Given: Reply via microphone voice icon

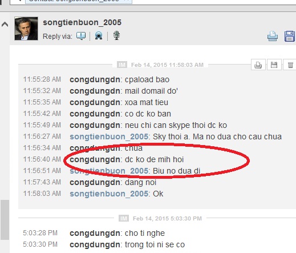Looking at the screenshot, I should pyautogui.click(x=116, y=35).
